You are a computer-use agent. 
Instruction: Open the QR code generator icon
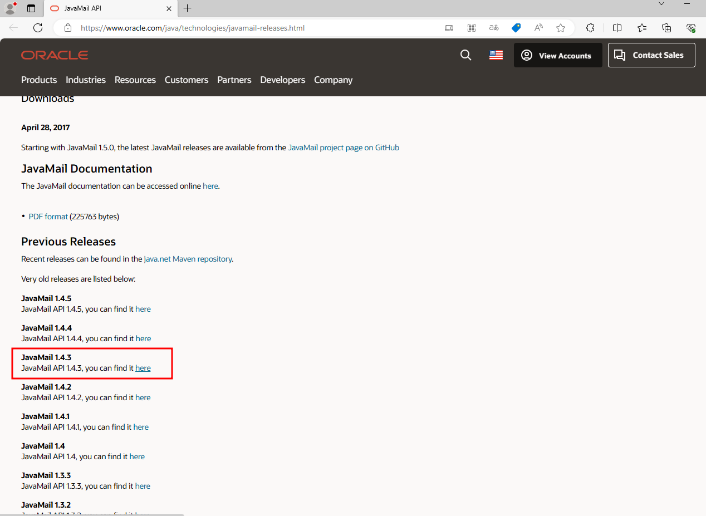[x=472, y=28]
